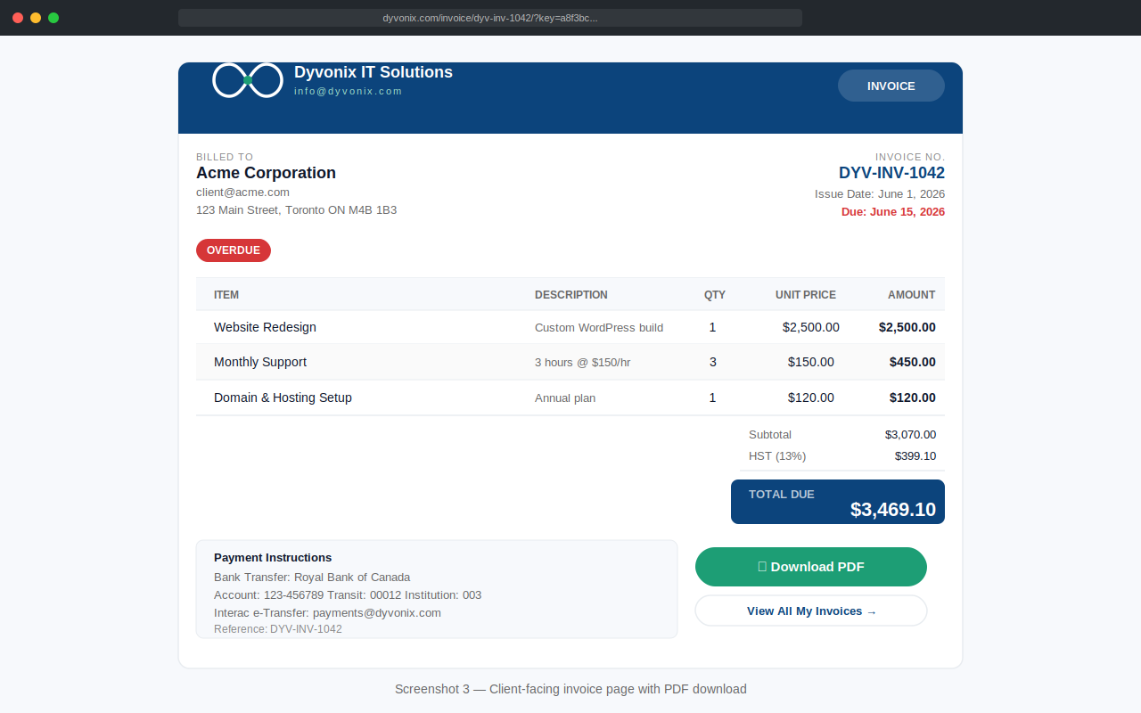Click the UNIT PRICE column header

(806, 295)
